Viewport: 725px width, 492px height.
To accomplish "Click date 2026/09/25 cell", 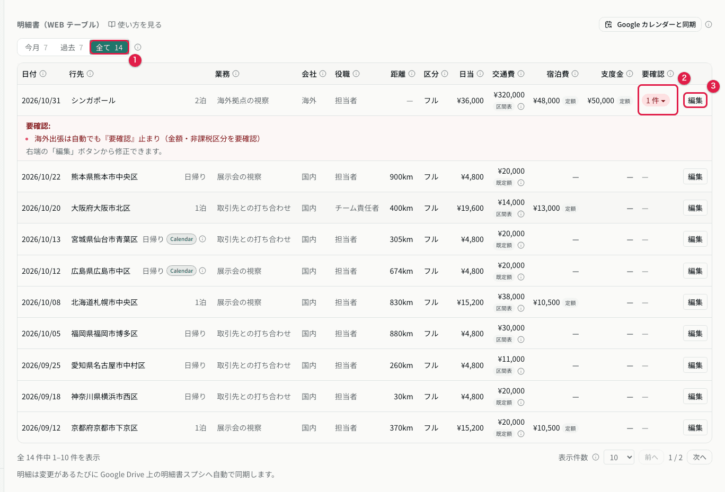I will tap(41, 365).
